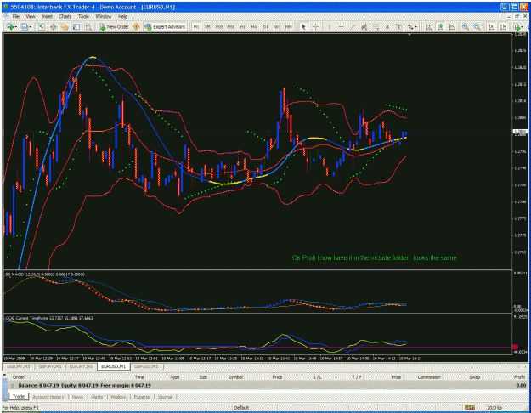The width and height of the screenshot is (531, 413).
Task: Pick the vertical line drawing tool
Action: (x=329, y=26)
